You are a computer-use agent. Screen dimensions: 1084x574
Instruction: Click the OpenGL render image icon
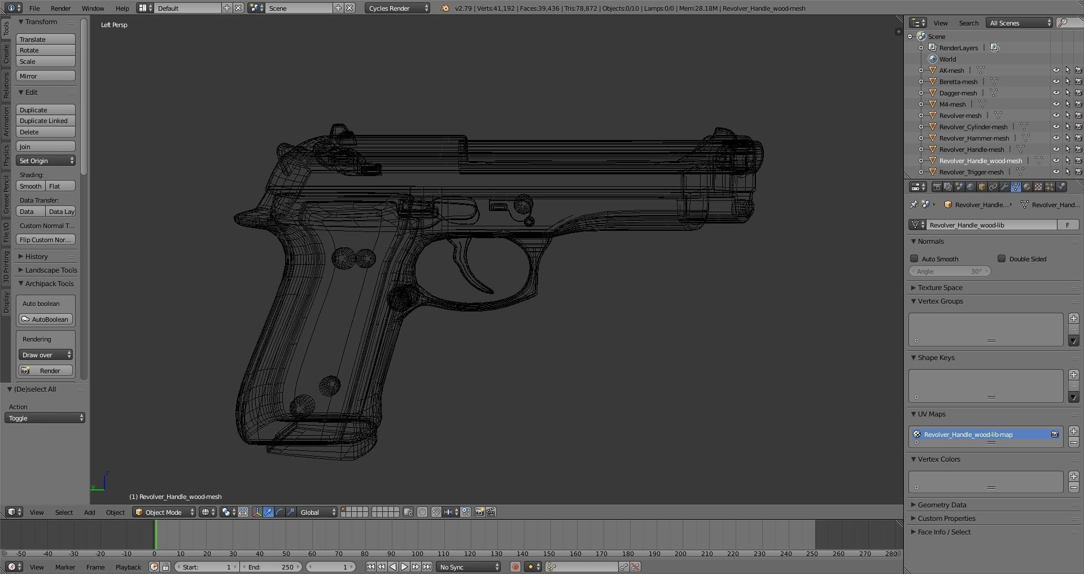tap(480, 512)
